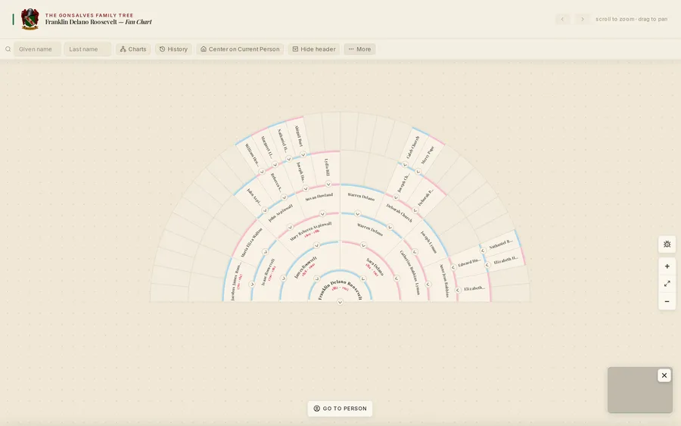Go to the previous person with the left arrow
The height and width of the screenshot is (426, 681).
tap(562, 19)
